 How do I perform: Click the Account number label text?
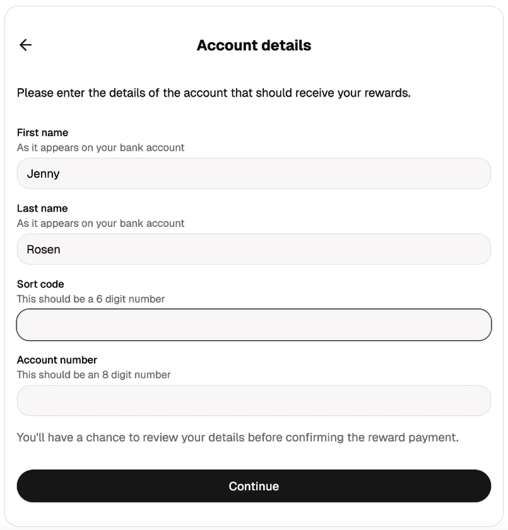click(56, 360)
